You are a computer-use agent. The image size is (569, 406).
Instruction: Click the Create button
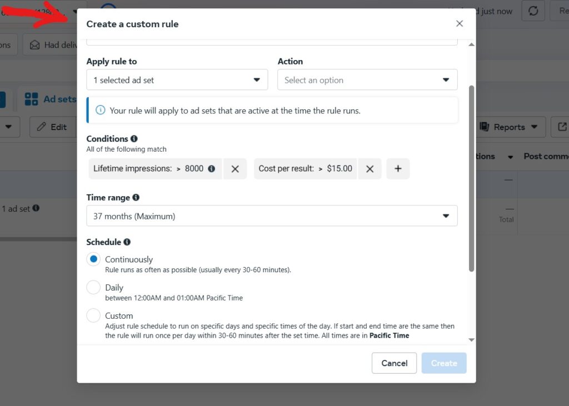click(x=444, y=363)
